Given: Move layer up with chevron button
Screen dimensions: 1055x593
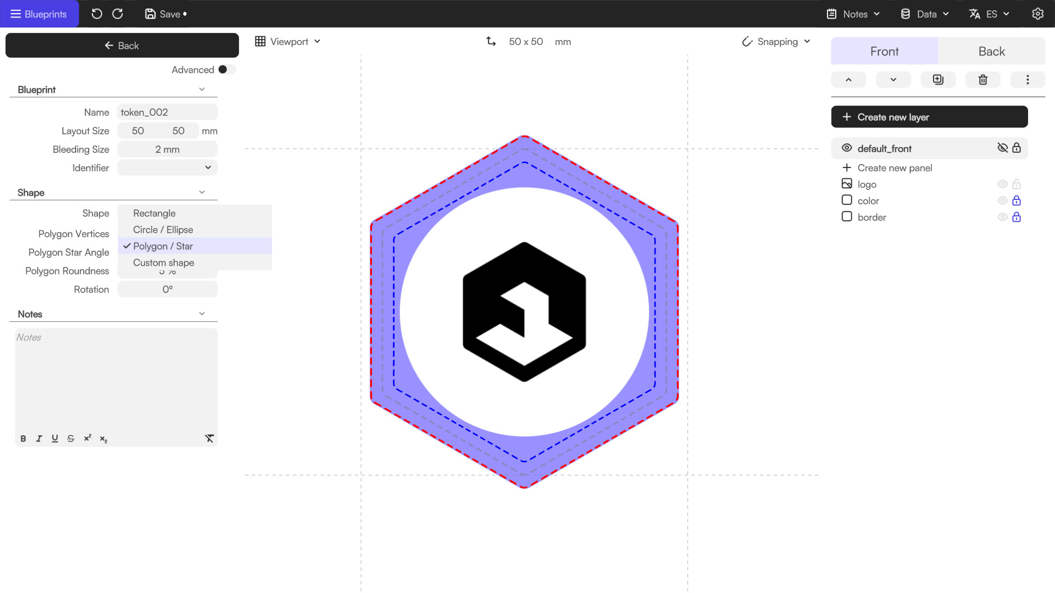Looking at the screenshot, I should coord(848,80).
